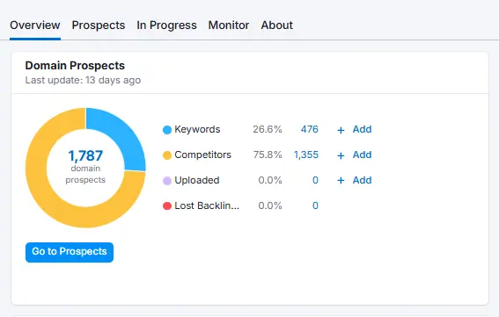
Task: Click the yellow Competitors legend dot
Action: (x=167, y=155)
